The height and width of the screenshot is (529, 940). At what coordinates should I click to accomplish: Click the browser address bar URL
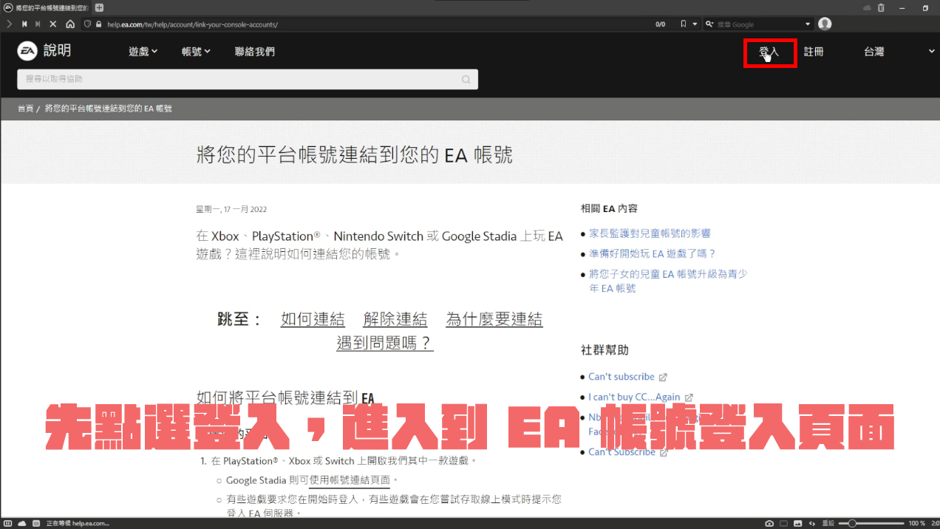191,24
